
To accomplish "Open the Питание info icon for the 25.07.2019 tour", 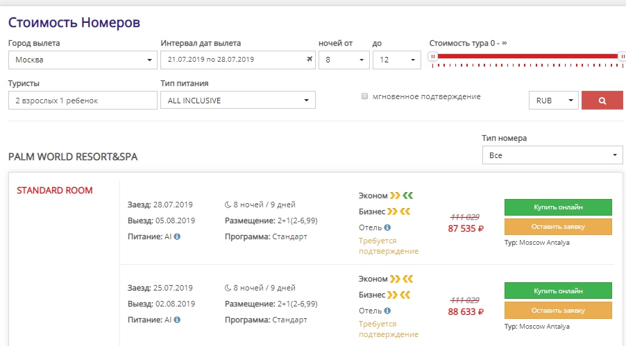I will point(177,320).
